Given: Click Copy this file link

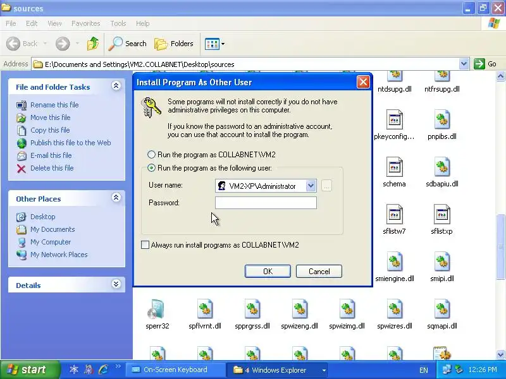Looking at the screenshot, I should point(50,130).
